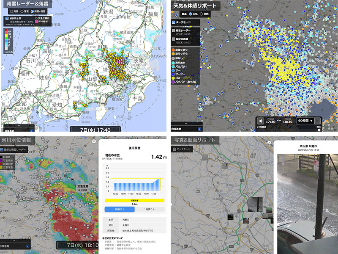
Task: Disable ダークモード in weather report panel
Action: 174,22
